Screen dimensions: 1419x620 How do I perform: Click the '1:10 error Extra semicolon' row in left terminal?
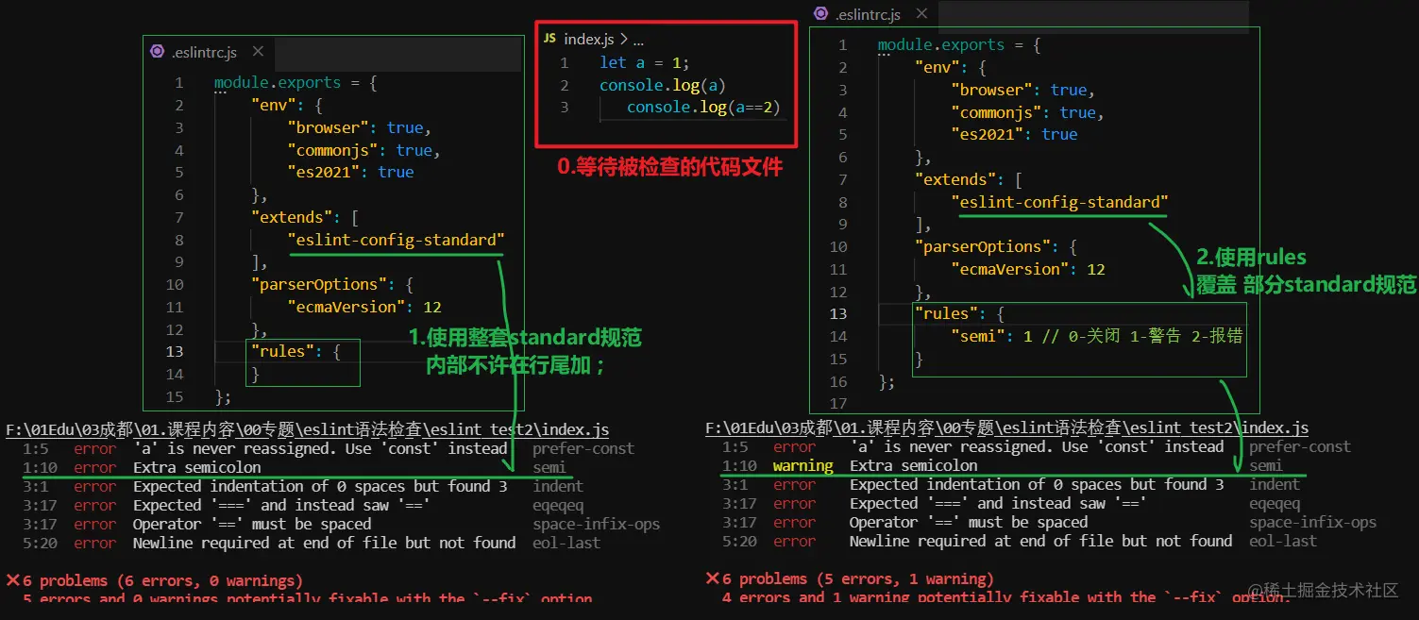296,468
